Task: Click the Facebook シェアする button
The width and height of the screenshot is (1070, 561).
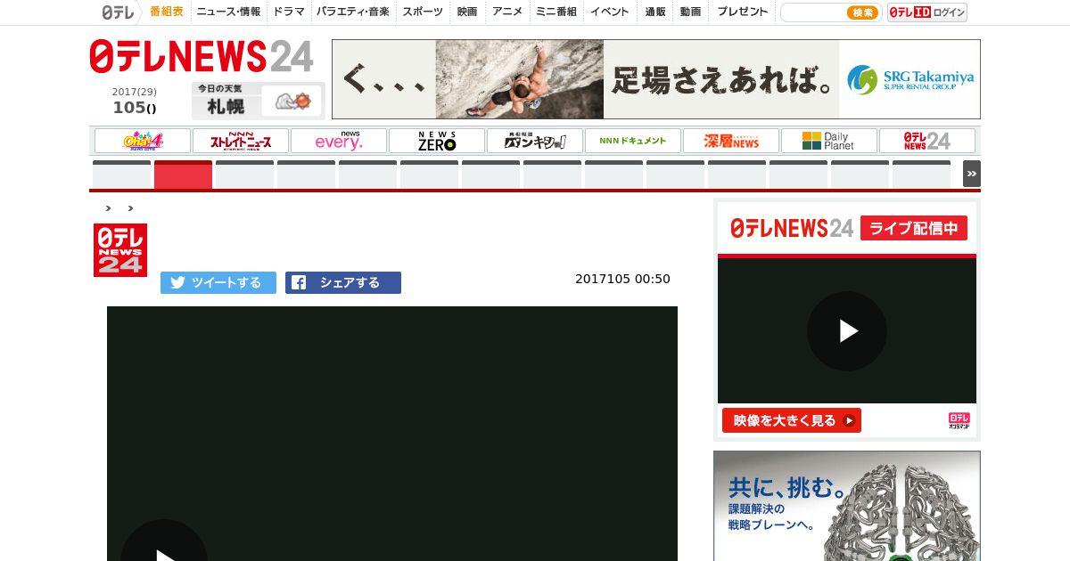Action: pos(343,282)
